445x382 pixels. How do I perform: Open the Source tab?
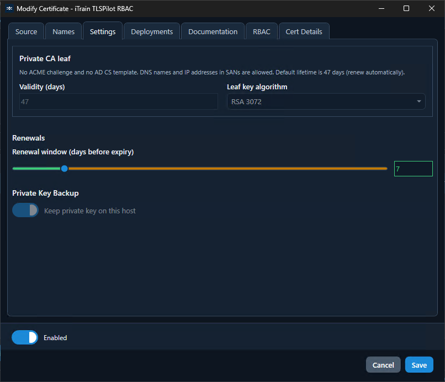coord(26,31)
